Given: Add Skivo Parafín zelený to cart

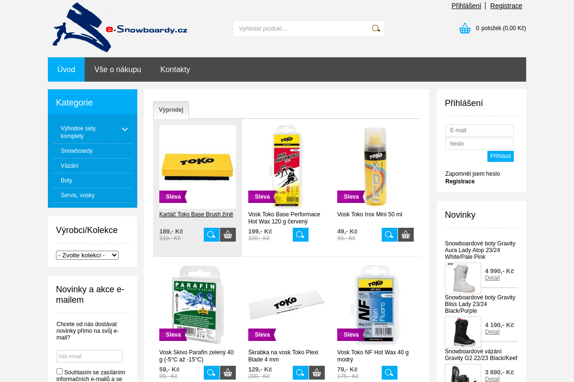Looking at the screenshot, I should pyautogui.click(x=228, y=372).
